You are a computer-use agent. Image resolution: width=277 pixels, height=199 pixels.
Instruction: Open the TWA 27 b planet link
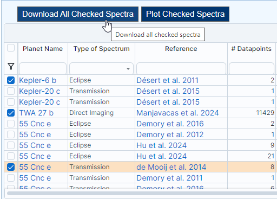(36, 113)
